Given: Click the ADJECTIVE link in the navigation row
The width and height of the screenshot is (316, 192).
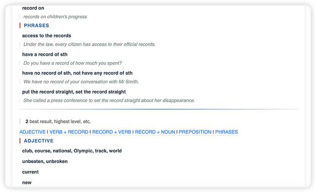Looking at the screenshot, I should (32, 132).
